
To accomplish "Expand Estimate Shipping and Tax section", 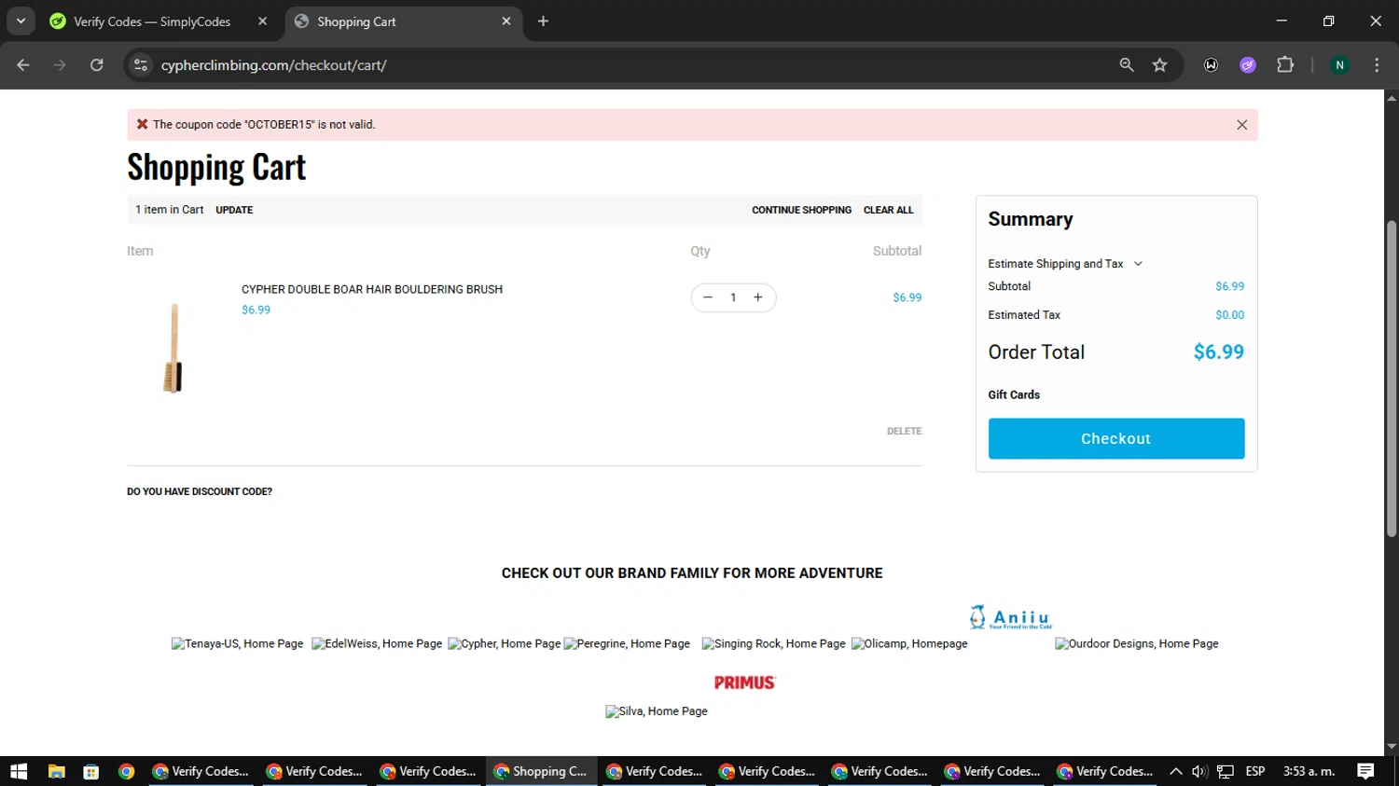I will point(1065,264).
